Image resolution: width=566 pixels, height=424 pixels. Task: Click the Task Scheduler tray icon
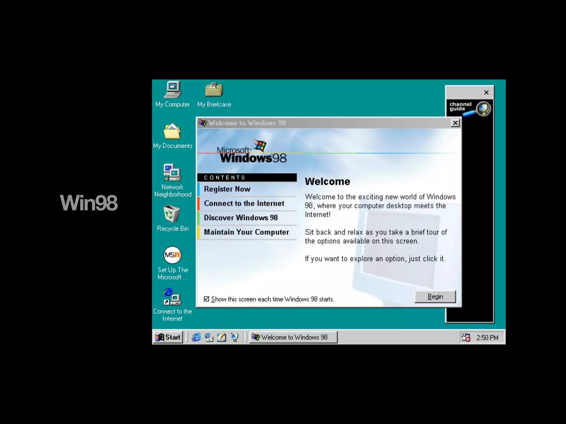click(466, 337)
